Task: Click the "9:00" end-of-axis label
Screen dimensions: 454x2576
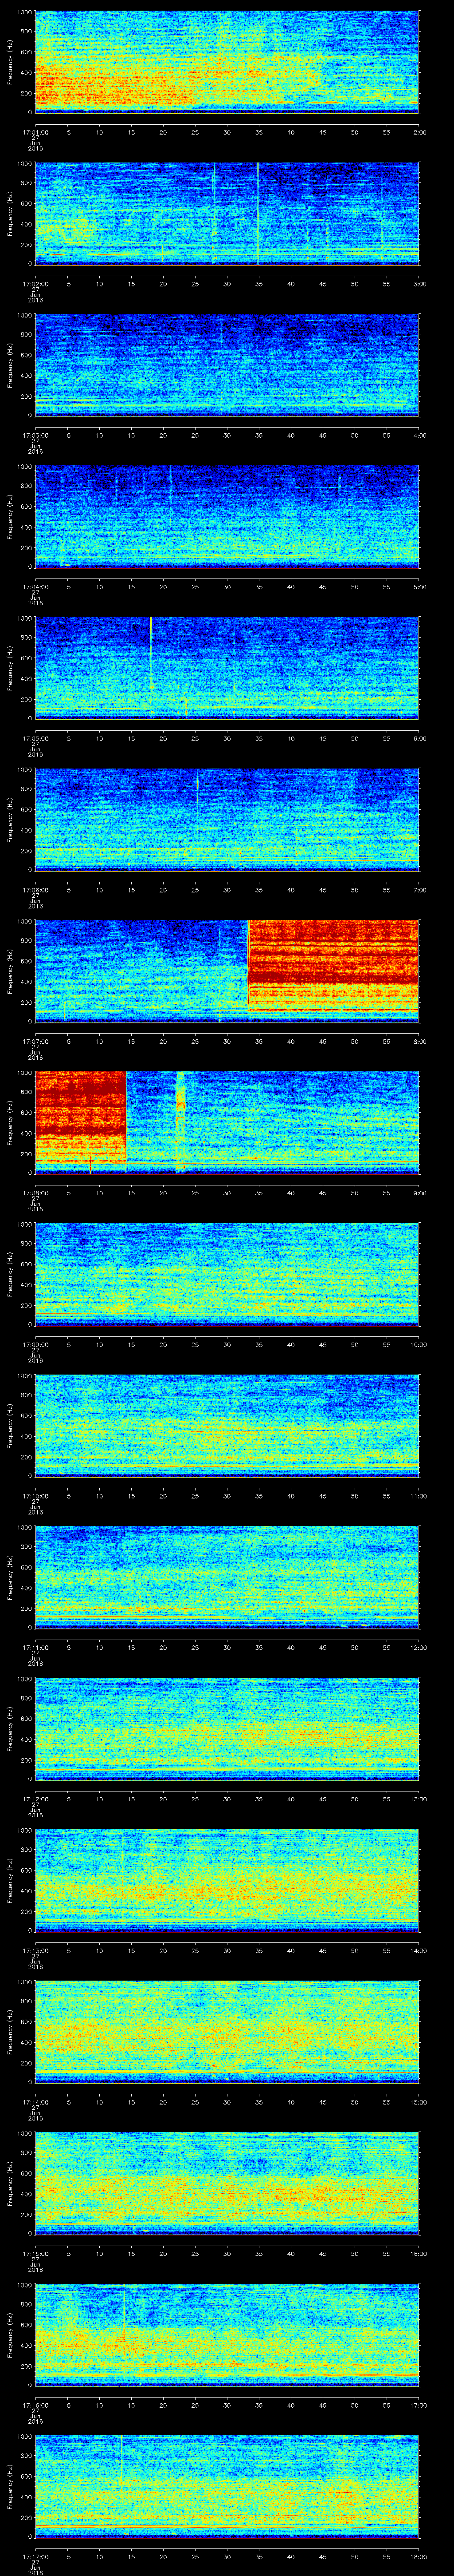Action: point(419,1192)
